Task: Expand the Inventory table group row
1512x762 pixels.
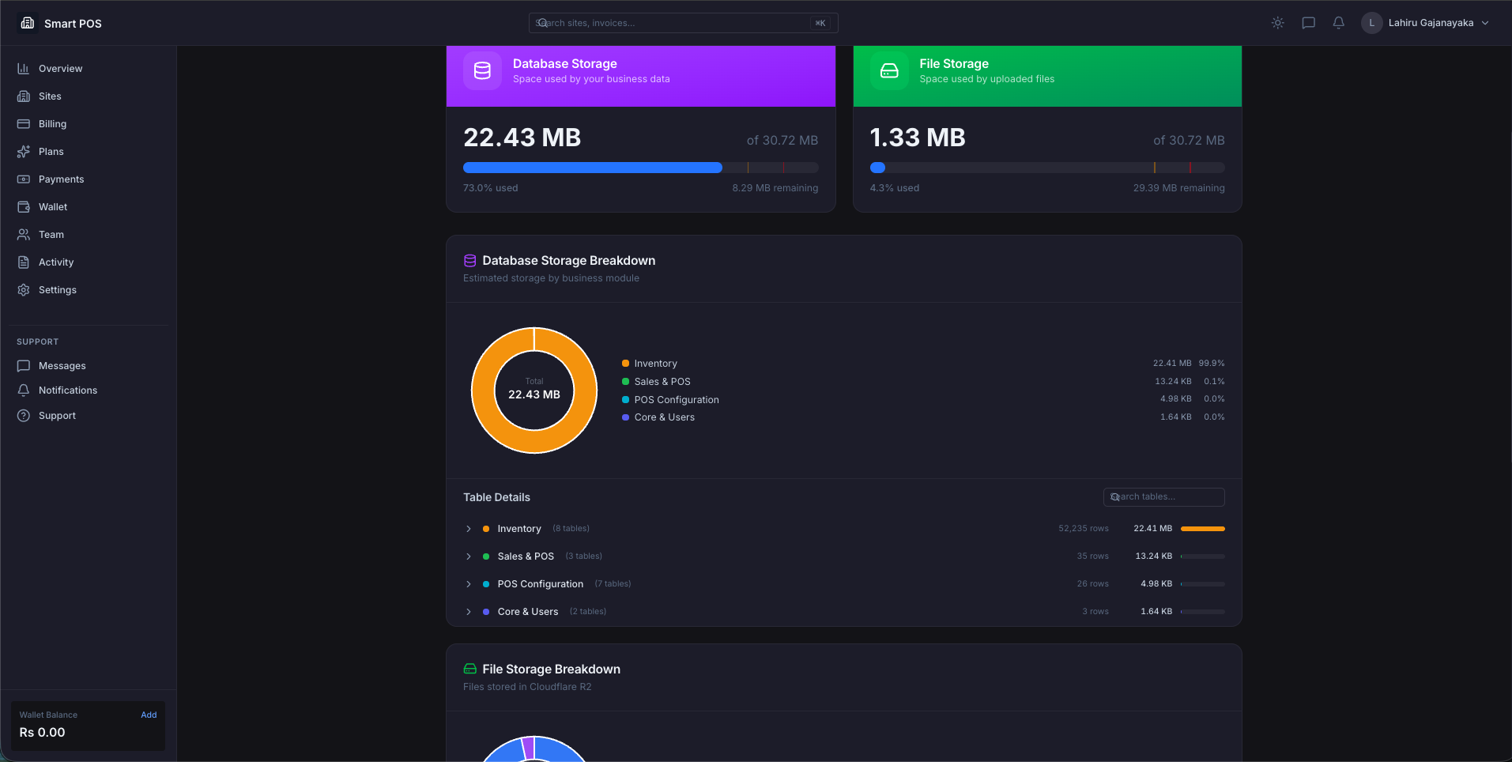Action: pos(843,529)
